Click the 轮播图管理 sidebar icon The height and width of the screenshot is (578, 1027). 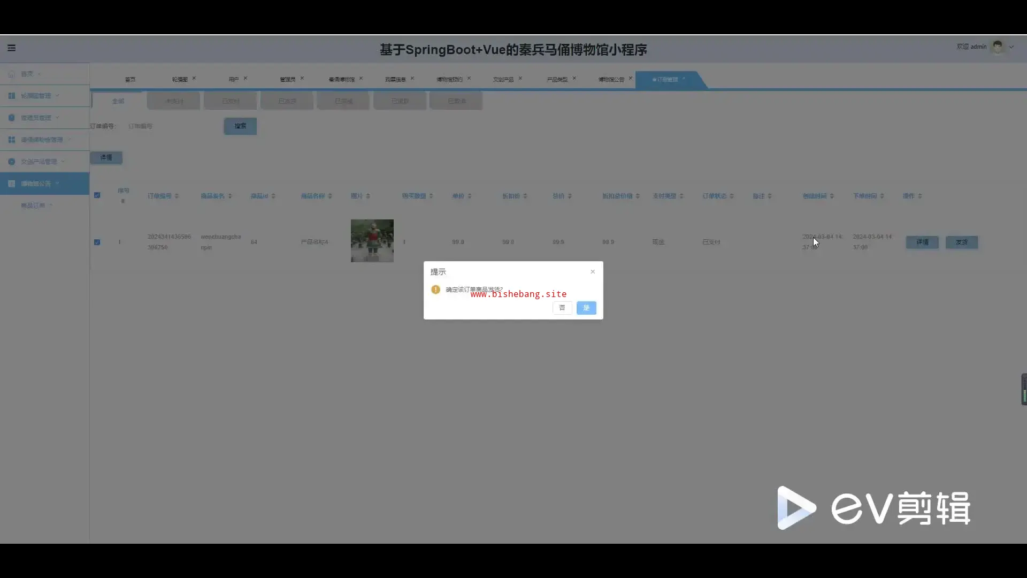[11, 96]
